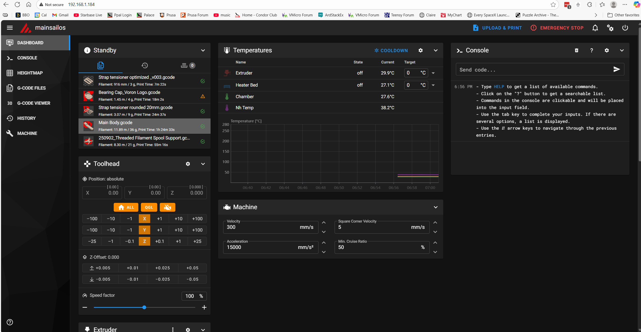Click the speed factor slider handle
The height and width of the screenshot is (332, 641).
tap(144, 307)
